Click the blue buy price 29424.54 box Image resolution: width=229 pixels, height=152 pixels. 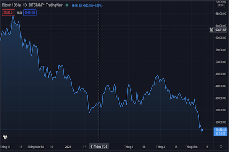[x=29, y=13]
